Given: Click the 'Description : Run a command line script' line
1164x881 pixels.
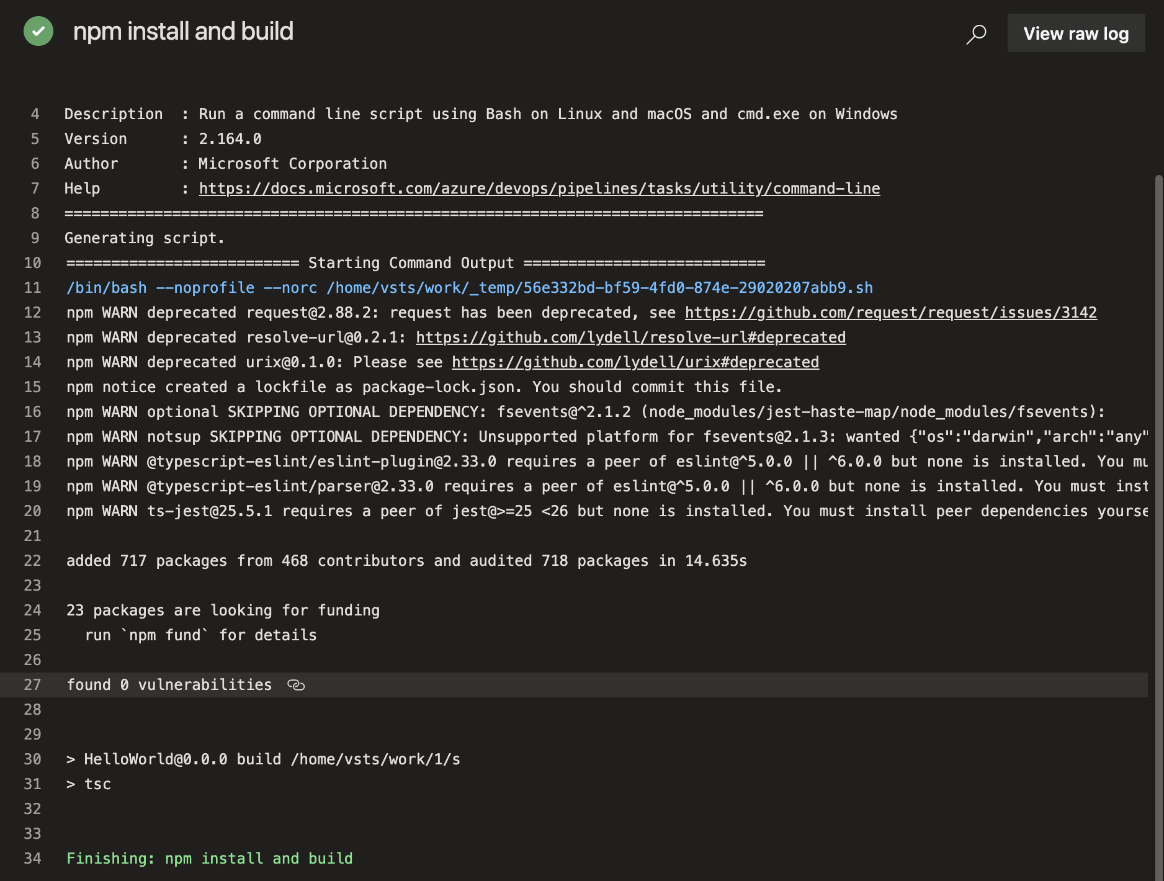Looking at the screenshot, I should pos(481,114).
